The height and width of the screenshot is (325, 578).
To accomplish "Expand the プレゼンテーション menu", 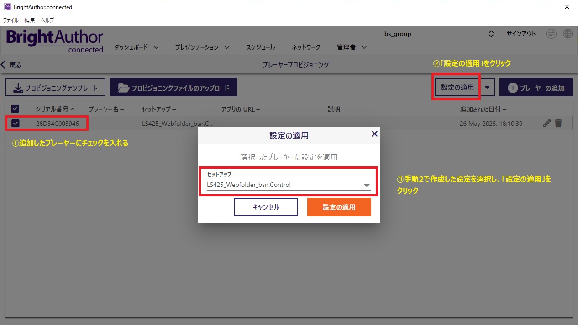I will 202,47.
